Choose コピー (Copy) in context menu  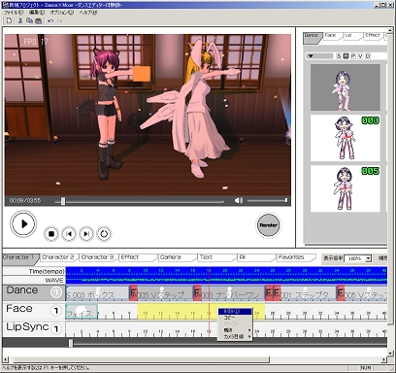coord(235,318)
